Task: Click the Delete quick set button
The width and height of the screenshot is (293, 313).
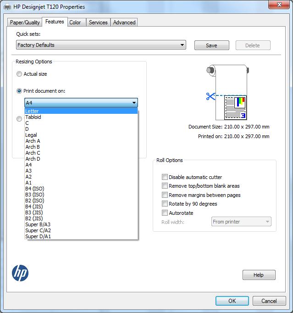Action: 253,45
